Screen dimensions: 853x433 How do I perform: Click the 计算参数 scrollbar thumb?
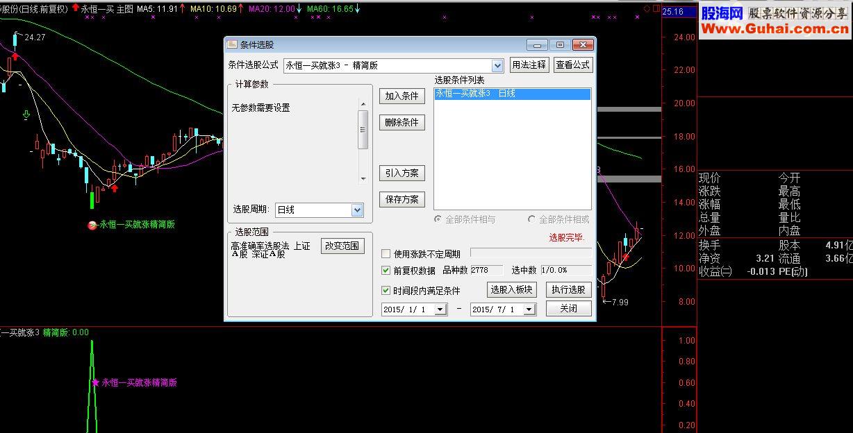[x=363, y=130]
